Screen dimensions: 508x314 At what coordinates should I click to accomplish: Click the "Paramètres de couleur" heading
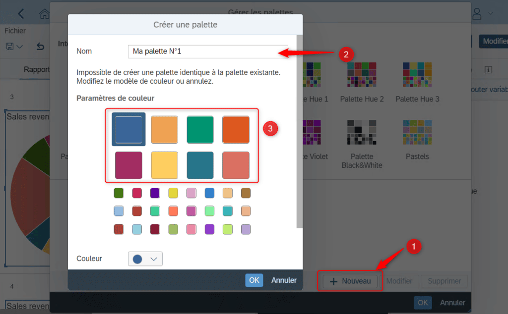[115, 98]
